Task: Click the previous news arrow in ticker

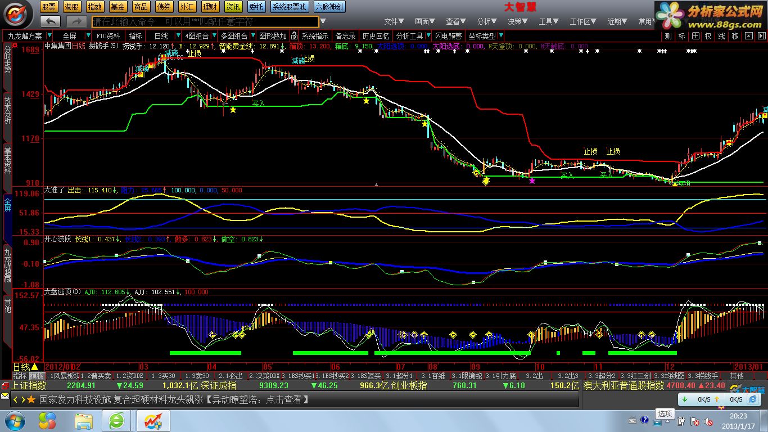Action: tap(15, 400)
